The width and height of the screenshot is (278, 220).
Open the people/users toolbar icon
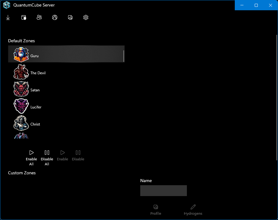[39, 18]
